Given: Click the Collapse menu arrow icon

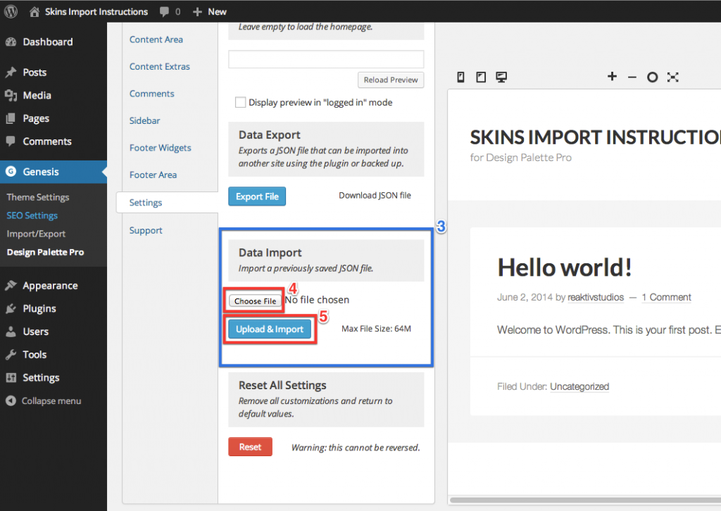Looking at the screenshot, I should 11,400.
